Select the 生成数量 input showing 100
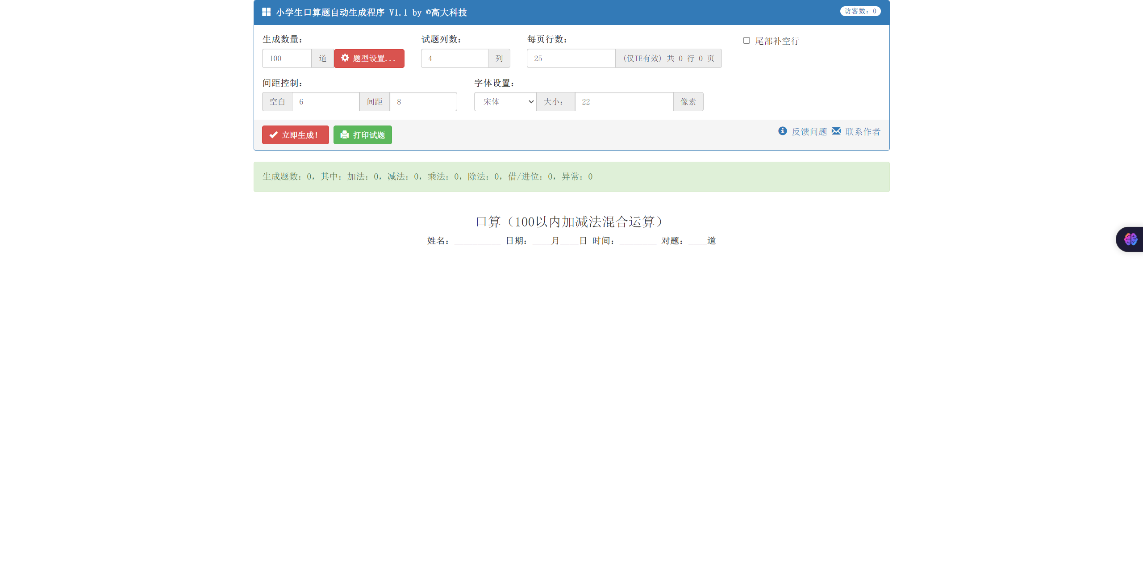1143x578 pixels. (x=286, y=58)
